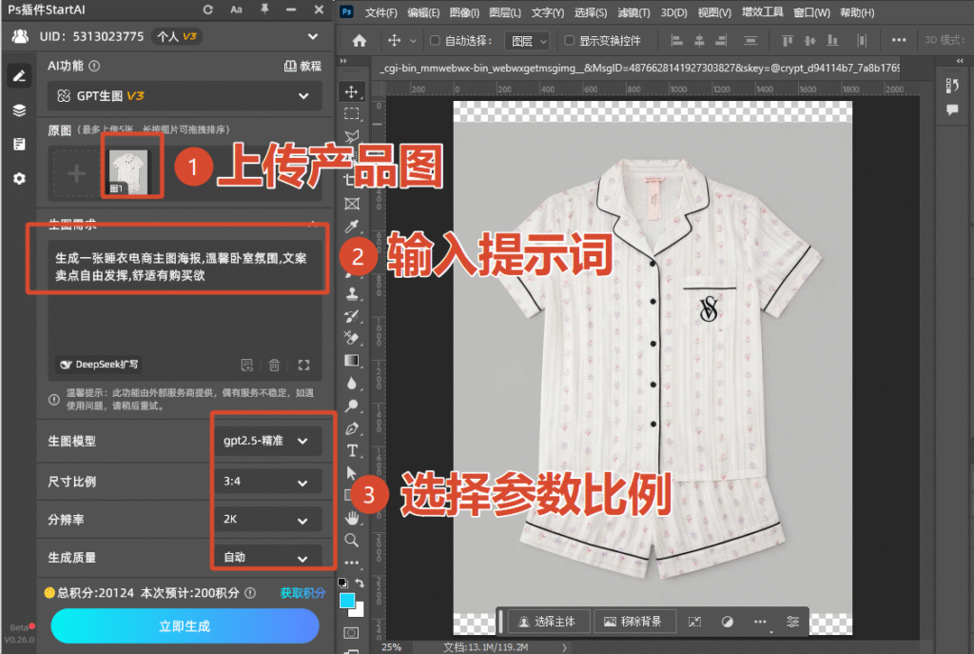Click the align horizontal centers icon
974x654 pixels.
click(699, 40)
